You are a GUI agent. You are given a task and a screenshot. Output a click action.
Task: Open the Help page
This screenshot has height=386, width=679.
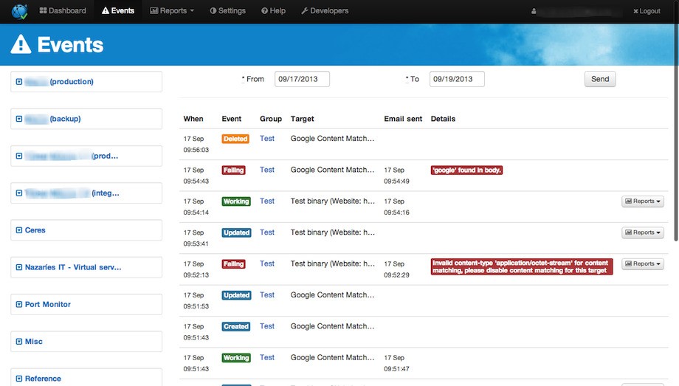pos(273,11)
